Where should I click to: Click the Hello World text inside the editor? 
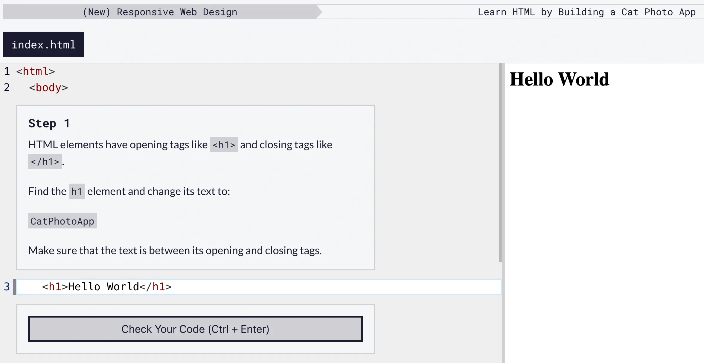(103, 286)
